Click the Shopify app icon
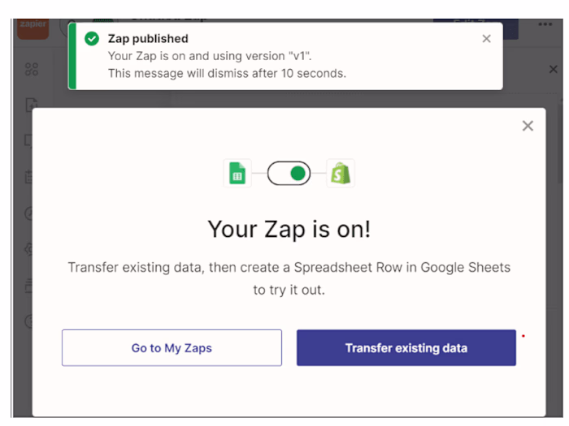The height and width of the screenshot is (426, 569). pyautogui.click(x=340, y=173)
